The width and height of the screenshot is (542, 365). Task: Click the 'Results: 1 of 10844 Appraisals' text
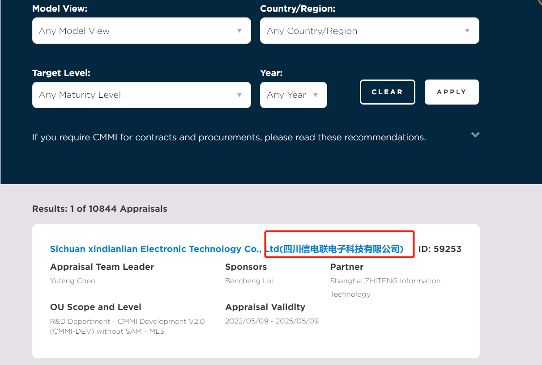coord(100,209)
